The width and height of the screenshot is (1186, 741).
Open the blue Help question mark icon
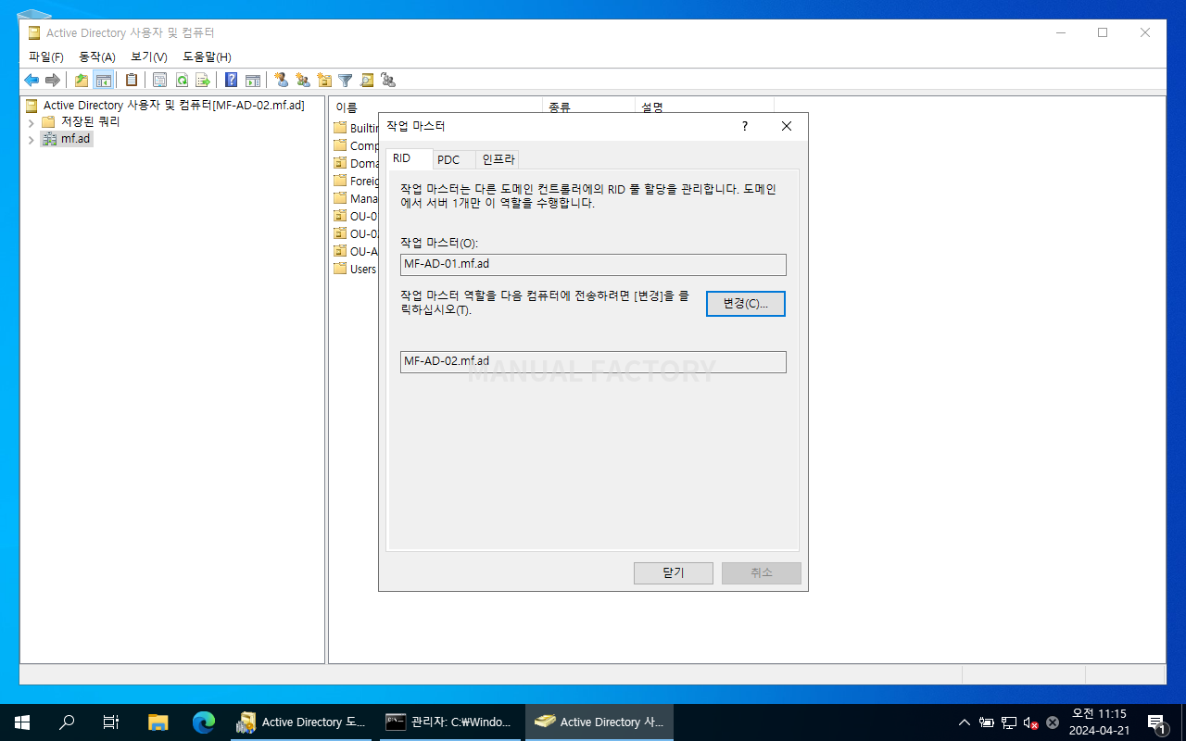point(232,81)
